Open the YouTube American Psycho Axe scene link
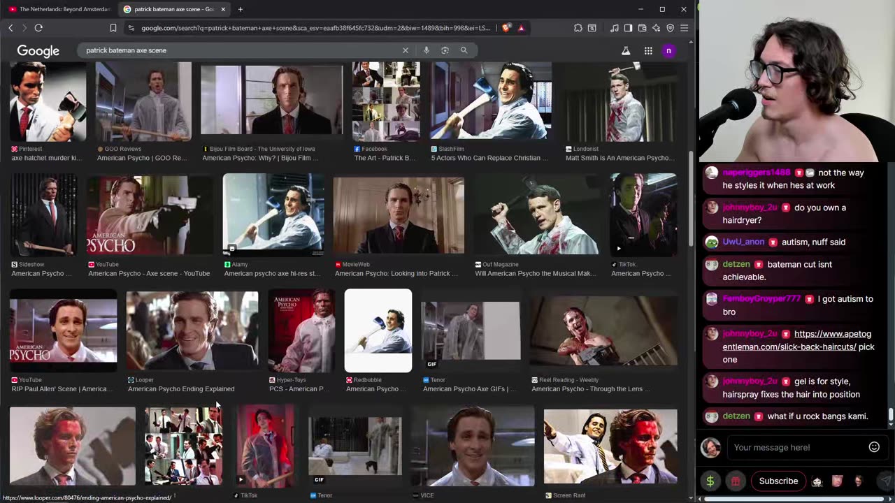The image size is (895, 503). pyautogui.click(x=149, y=274)
